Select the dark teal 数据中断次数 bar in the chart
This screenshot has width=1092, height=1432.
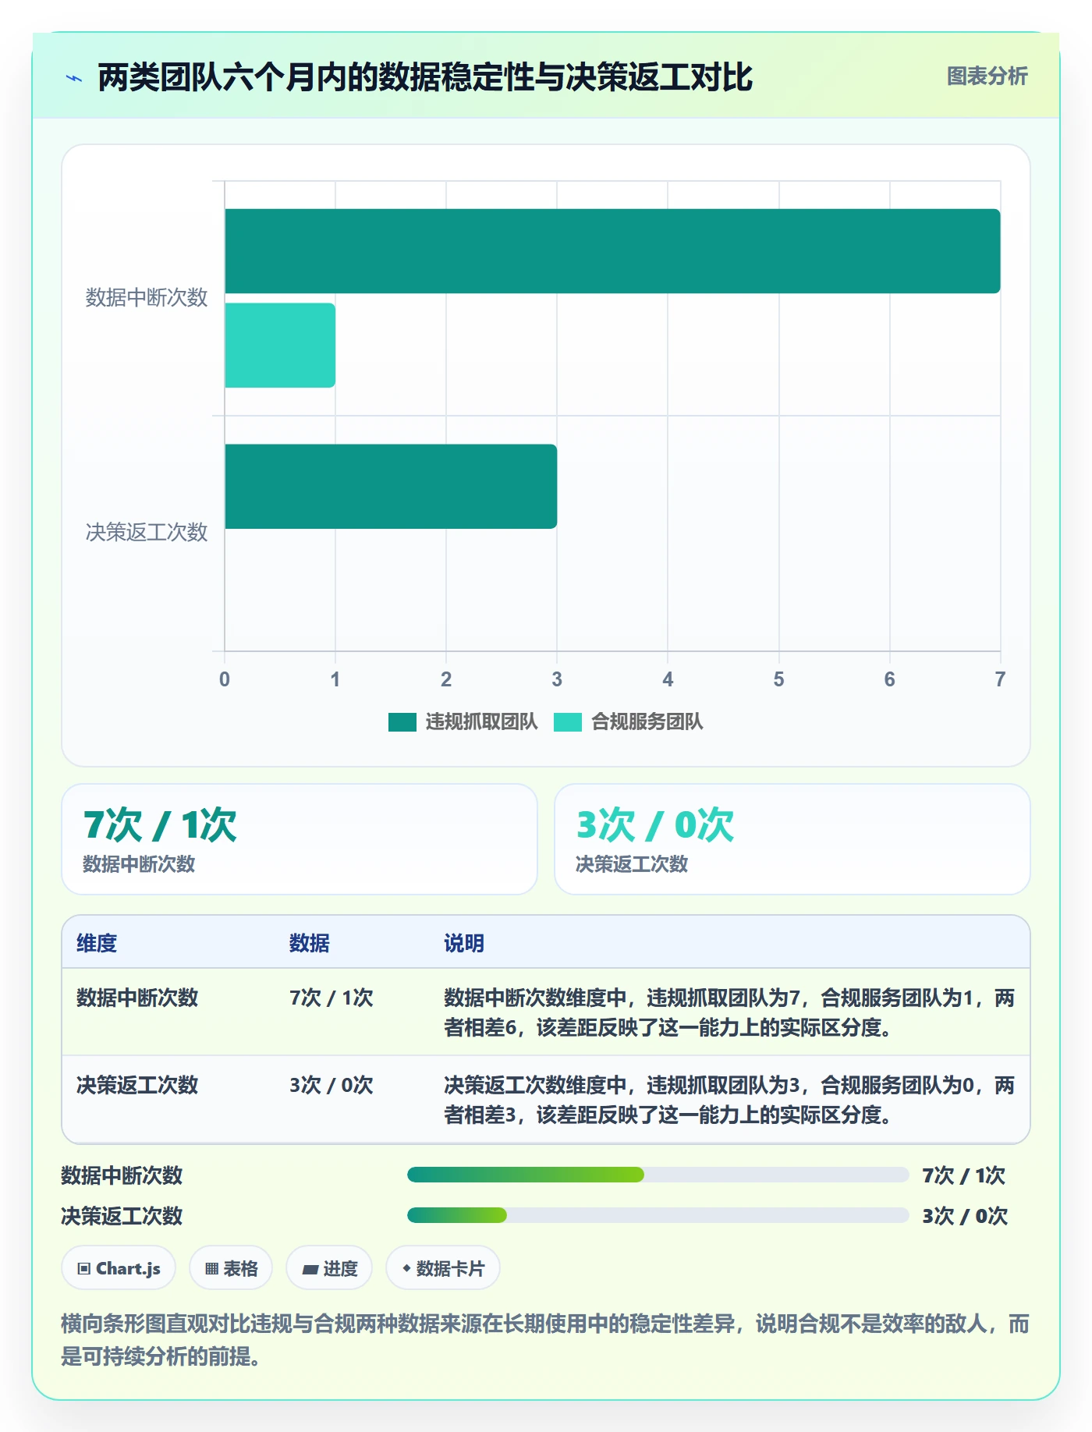[x=612, y=251]
